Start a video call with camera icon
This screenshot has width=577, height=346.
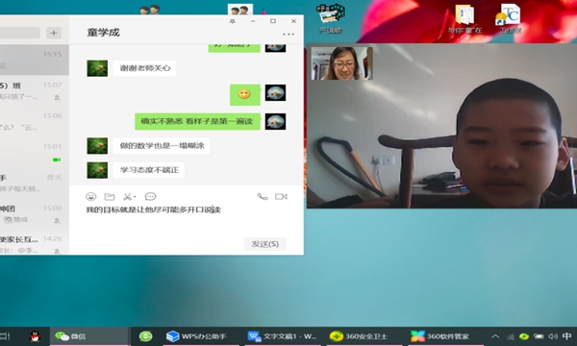281,197
